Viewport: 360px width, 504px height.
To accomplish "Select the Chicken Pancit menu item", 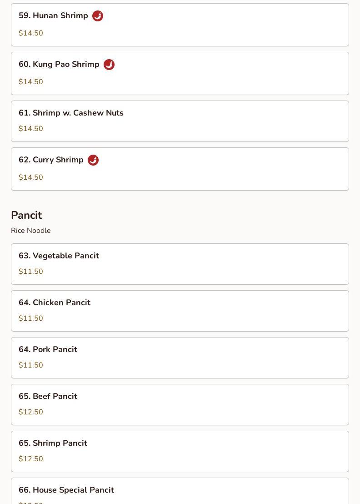I will tap(55, 302).
